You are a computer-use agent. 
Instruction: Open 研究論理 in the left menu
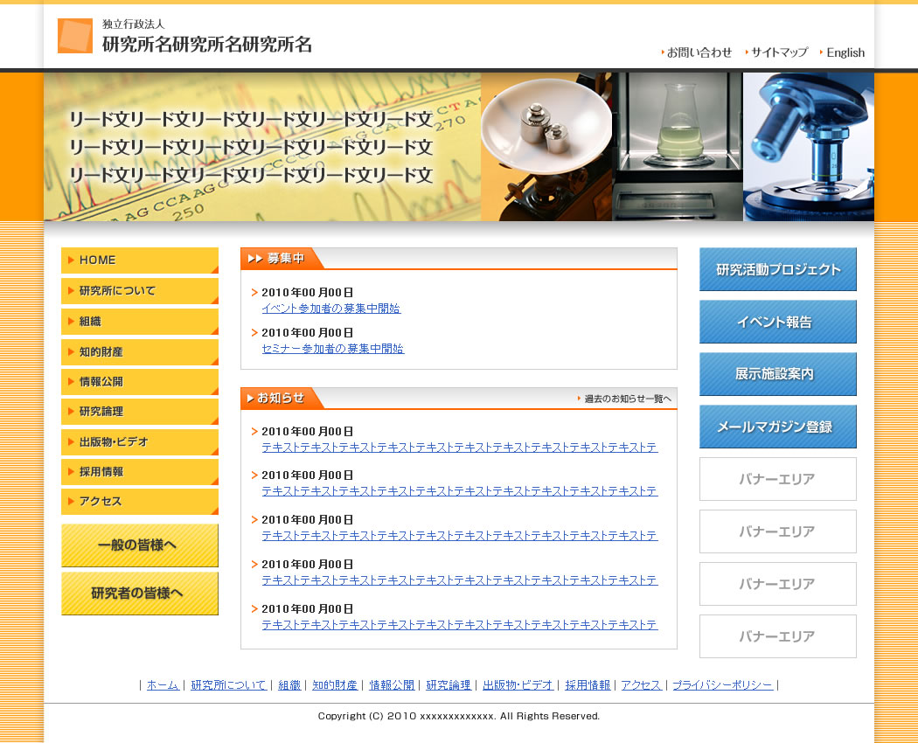[140, 412]
